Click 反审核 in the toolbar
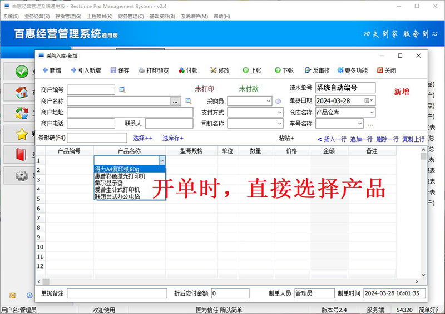 pos(317,70)
